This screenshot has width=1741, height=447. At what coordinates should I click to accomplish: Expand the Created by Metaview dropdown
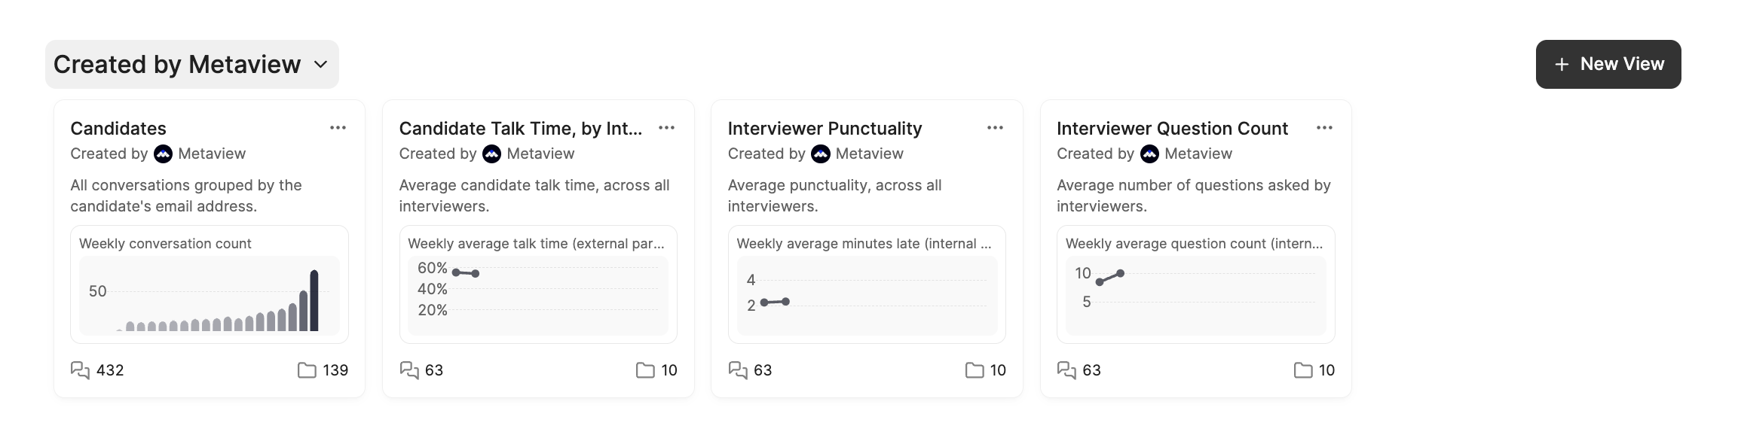pos(192,65)
